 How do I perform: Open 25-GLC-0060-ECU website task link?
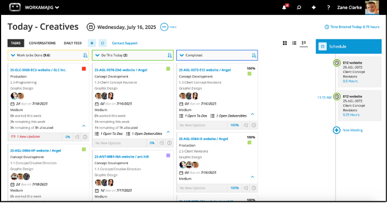coord(38,70)
